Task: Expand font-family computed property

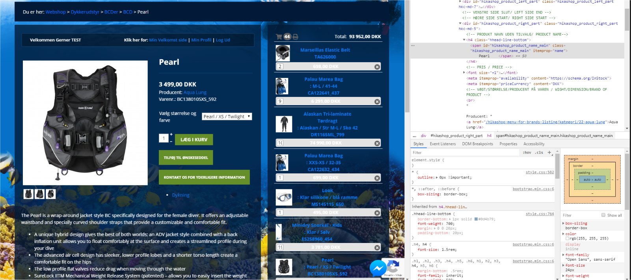Action: [563, 255]
